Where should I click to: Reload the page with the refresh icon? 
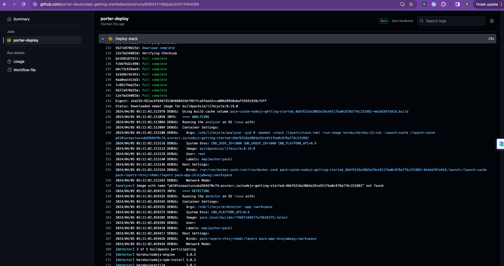tap(24, 4)
